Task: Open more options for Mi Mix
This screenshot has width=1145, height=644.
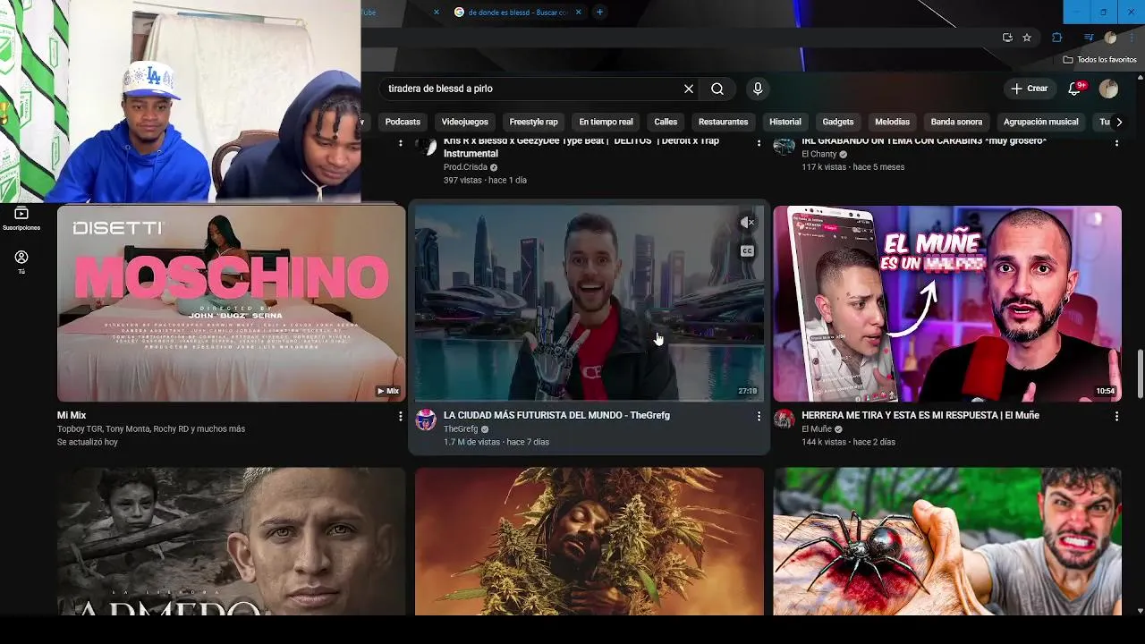Action: [x=400, y=416]
